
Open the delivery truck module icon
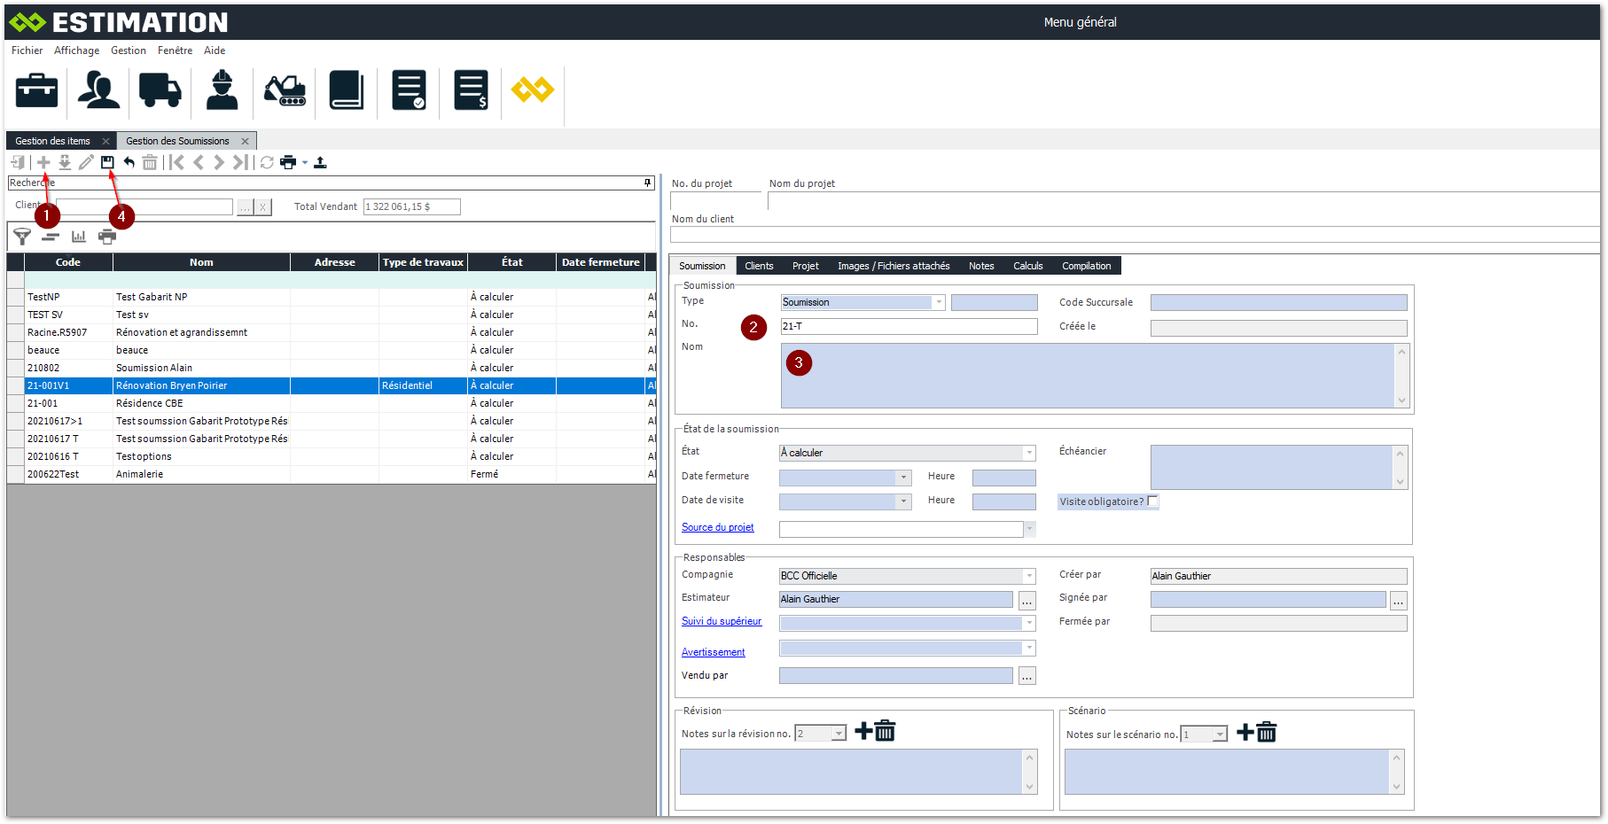click(160, 90)
